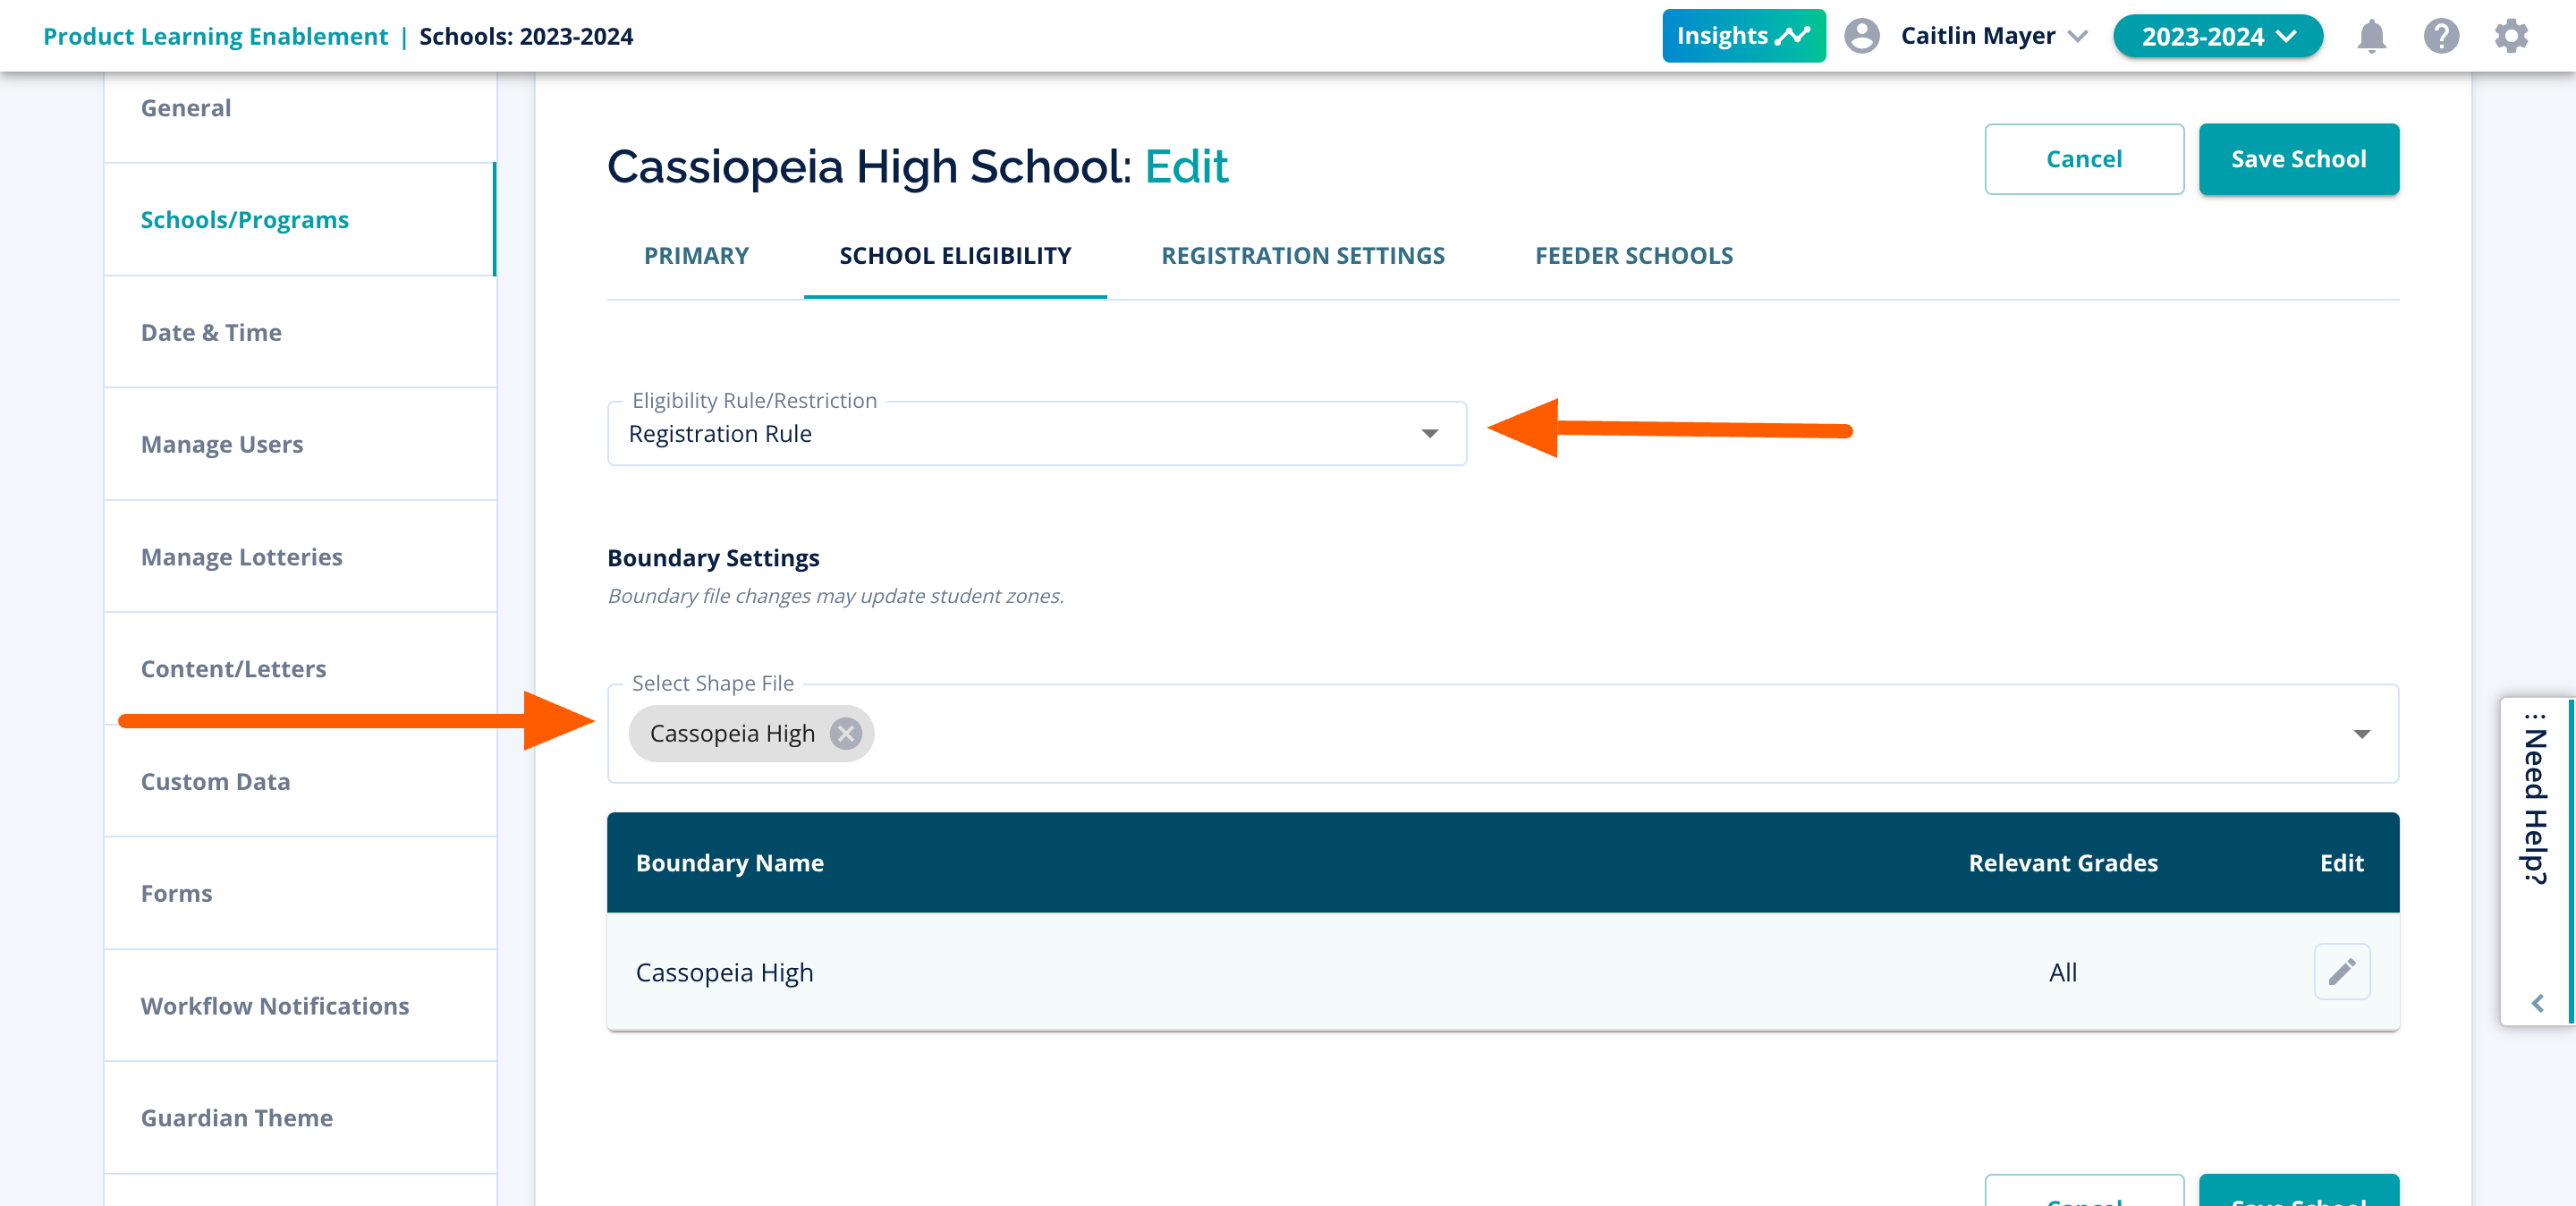Switch to the Registration Settings tab
Viewport: 2576px width, 1206px height.
pyautogui.click(x=1302, y=256)
